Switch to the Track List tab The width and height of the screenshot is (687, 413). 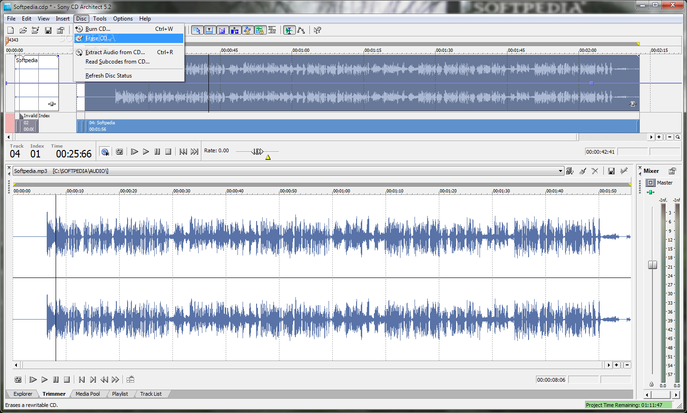tap(151, 394)
